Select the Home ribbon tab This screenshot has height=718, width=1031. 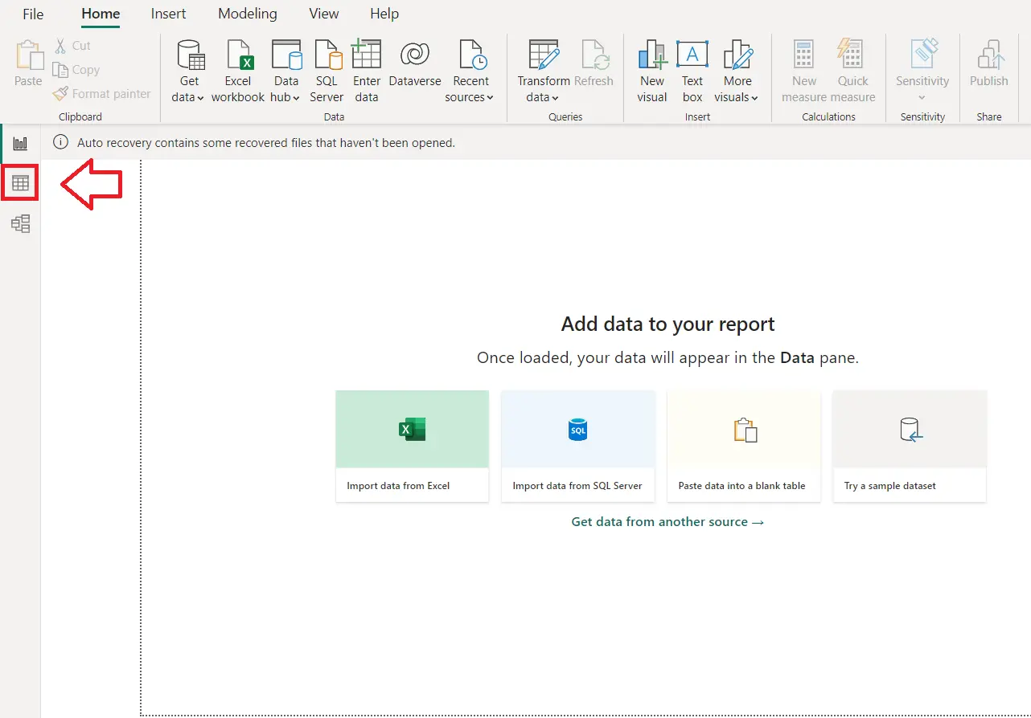pyautogui.click(x=101, y=14)
